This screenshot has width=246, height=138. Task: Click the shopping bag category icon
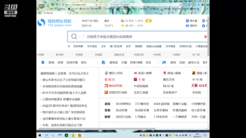pos(103,63)
